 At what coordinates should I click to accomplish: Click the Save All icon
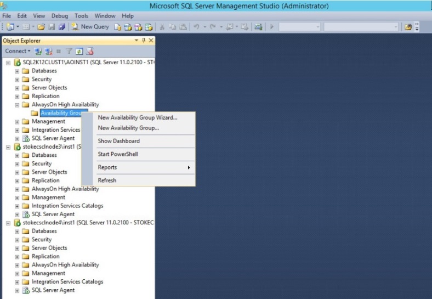tap(62, 27)
